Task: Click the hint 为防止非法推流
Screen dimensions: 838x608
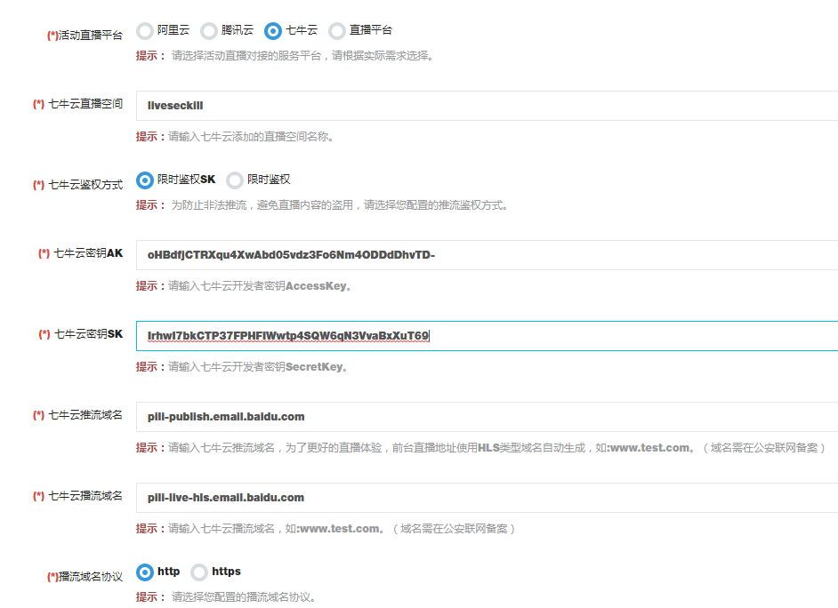Action: coord(322,205)
